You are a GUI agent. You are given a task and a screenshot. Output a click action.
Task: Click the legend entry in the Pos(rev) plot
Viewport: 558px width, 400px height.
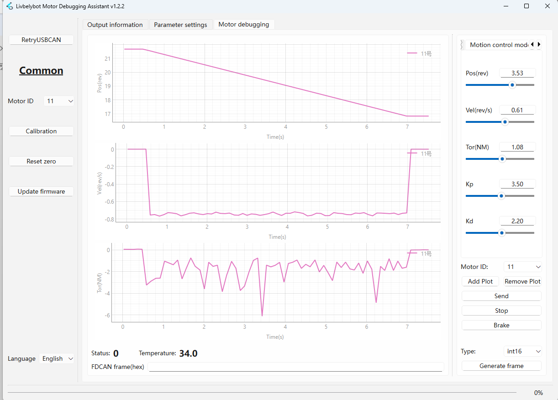pyautogui.click(x=419, y=53)
